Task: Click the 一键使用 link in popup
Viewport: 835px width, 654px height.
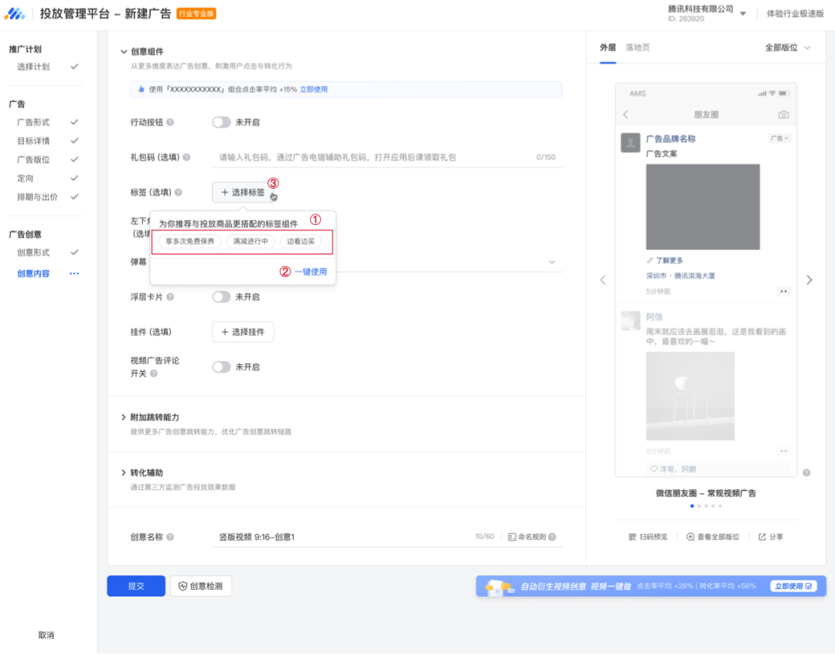Action: (x=311, y=271)
